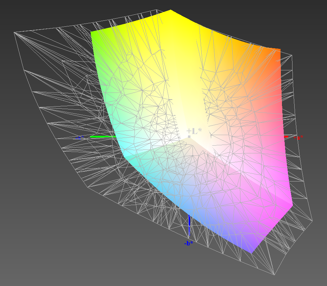Click the gray L* axis origin marker
This screenshot has height=286, width=327.
click(x=189, y=136)
